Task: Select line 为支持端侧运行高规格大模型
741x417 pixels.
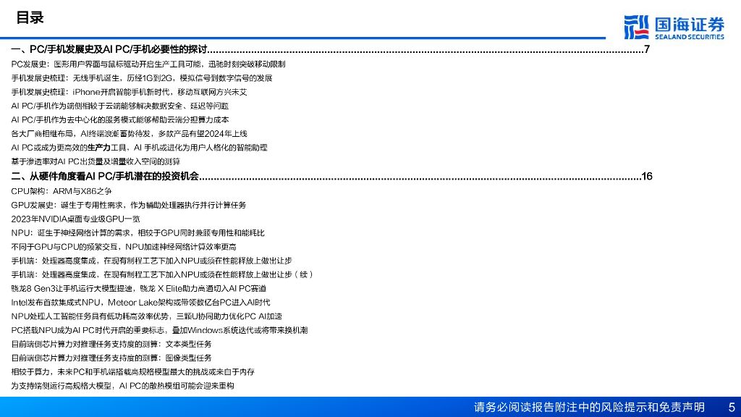Action: tap(122, 386)
